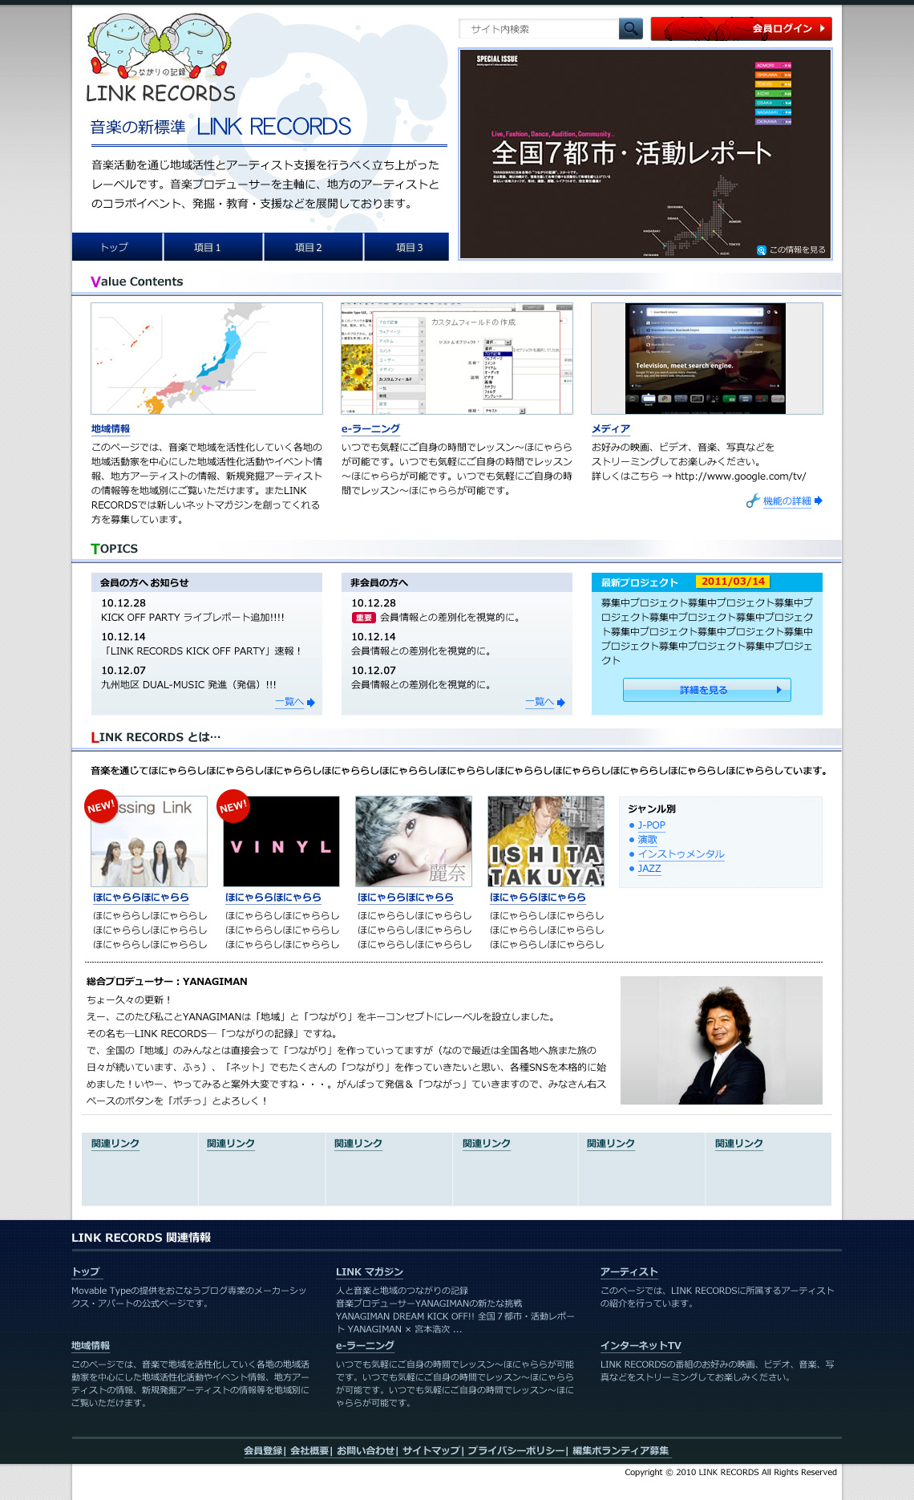Open footer アーティスト link

(629, 1272)
